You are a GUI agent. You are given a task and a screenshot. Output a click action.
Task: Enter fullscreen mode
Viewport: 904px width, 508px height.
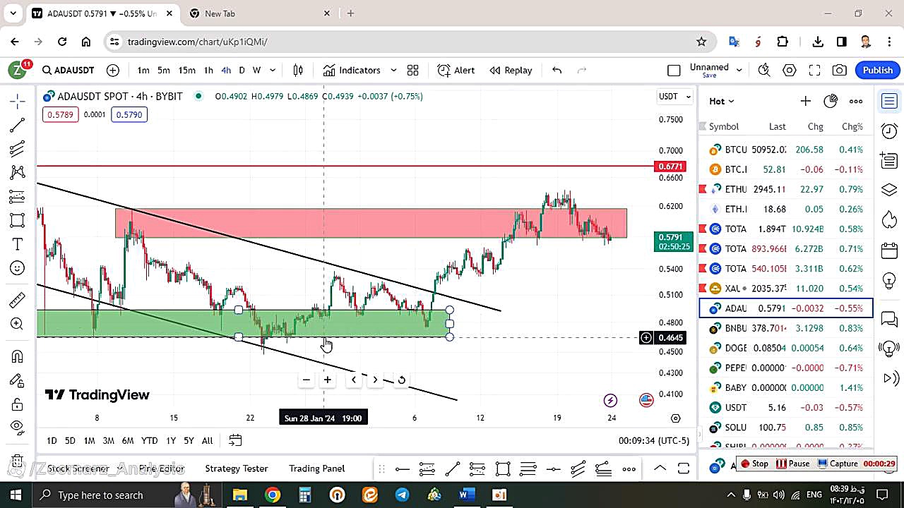(x=814, y=70)
